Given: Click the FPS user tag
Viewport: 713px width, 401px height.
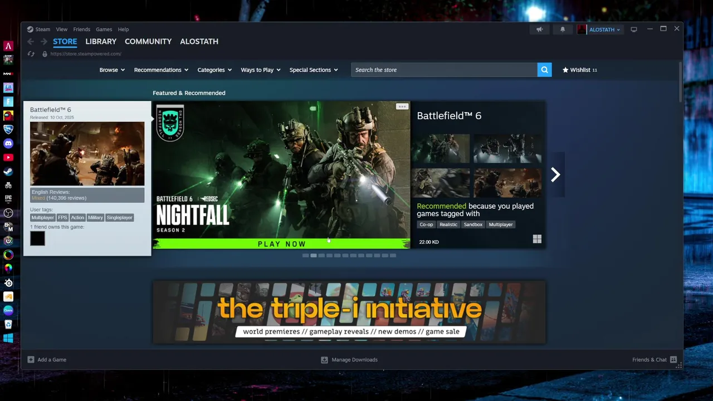Looking at the screenshot, I should coord(62,218).
